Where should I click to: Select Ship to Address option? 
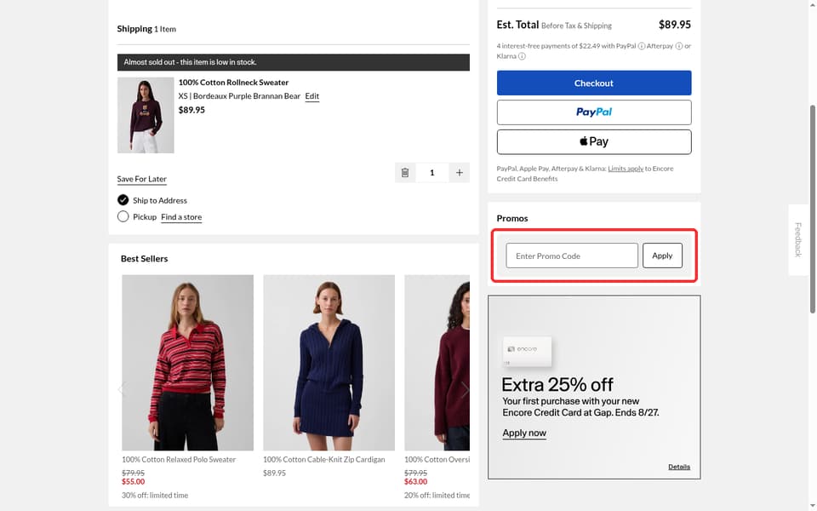pyautogui.click(x=123, y=200)
